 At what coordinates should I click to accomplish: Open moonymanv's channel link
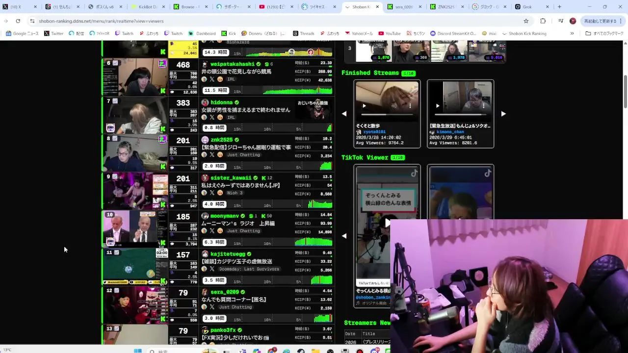225,216
